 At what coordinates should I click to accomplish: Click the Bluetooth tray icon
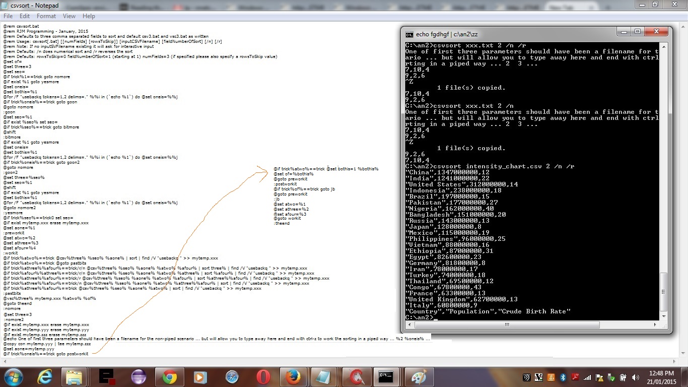(563, 377)
